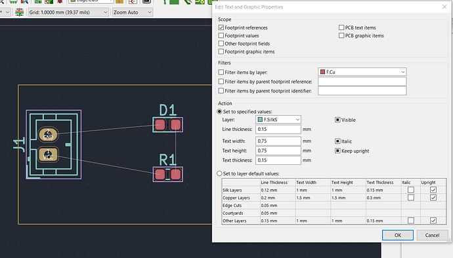Check the PCB text items option
The image size is (453, 258).
(x=341, y=28)
